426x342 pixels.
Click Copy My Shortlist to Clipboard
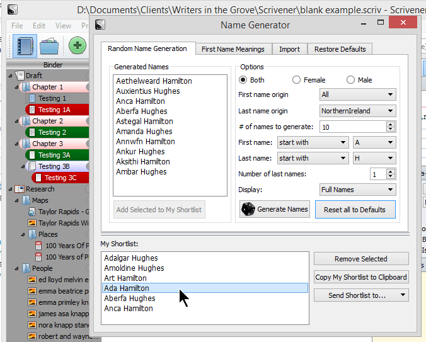pyautogui.click(x=361, y=277)
